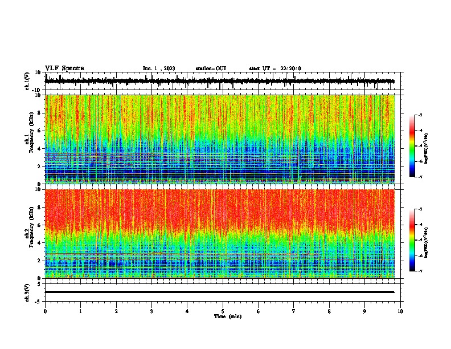Click ch.2 frequency axis tick "6"
Screen dimensions: 451x349
[39, 225]
